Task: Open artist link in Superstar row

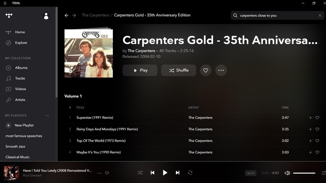Action: tap(200, 118)
